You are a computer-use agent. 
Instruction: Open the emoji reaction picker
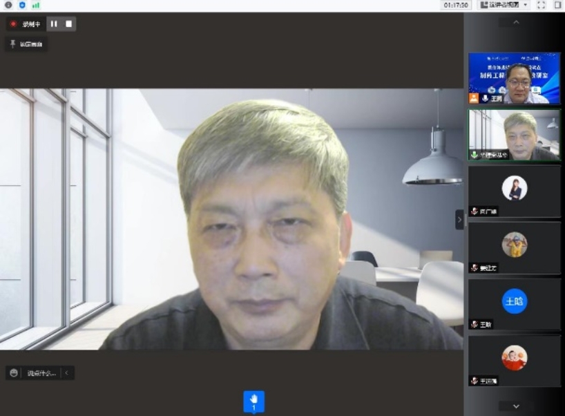(x=13, y=373)
